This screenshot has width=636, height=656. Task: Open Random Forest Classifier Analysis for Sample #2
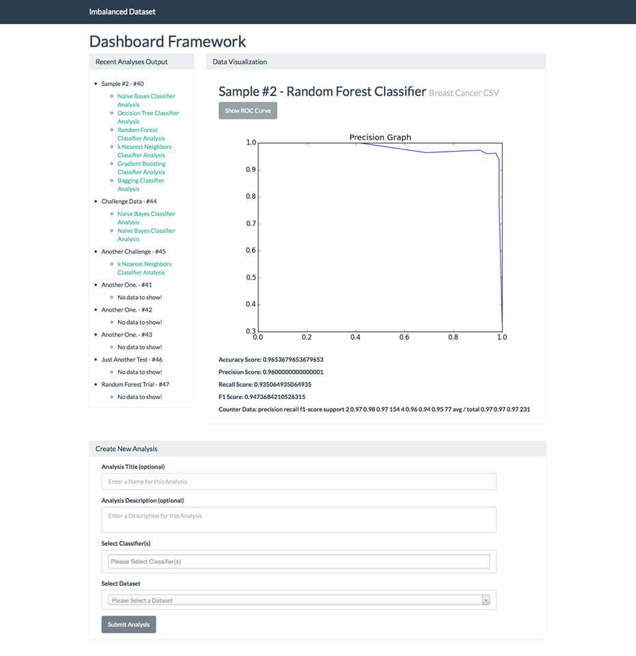[141, 133]
